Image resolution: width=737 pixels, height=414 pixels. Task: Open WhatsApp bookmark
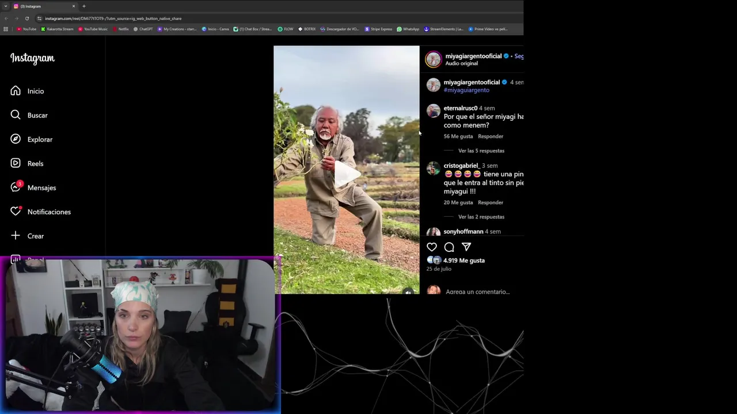pyautogui.click(x=408, y=29)
